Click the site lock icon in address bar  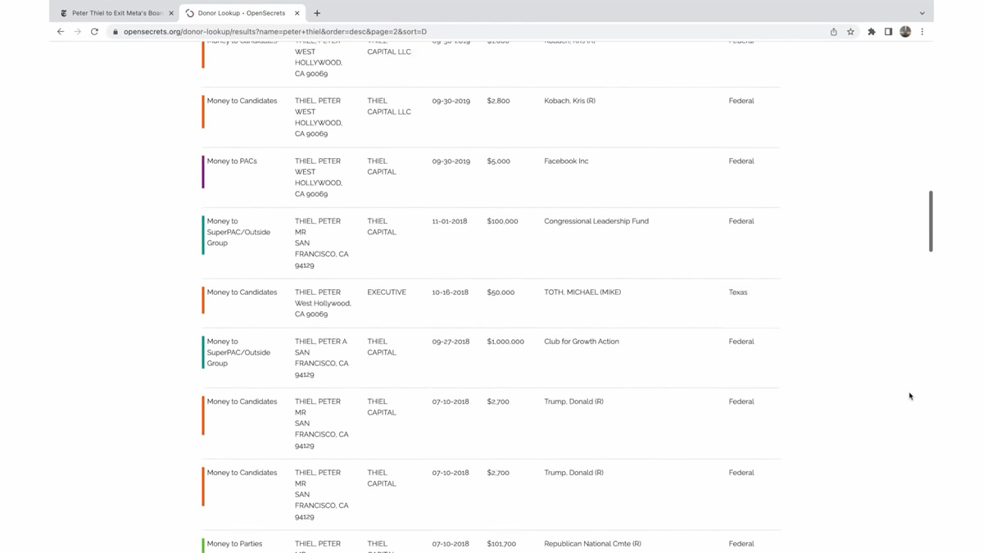point(116,32)
